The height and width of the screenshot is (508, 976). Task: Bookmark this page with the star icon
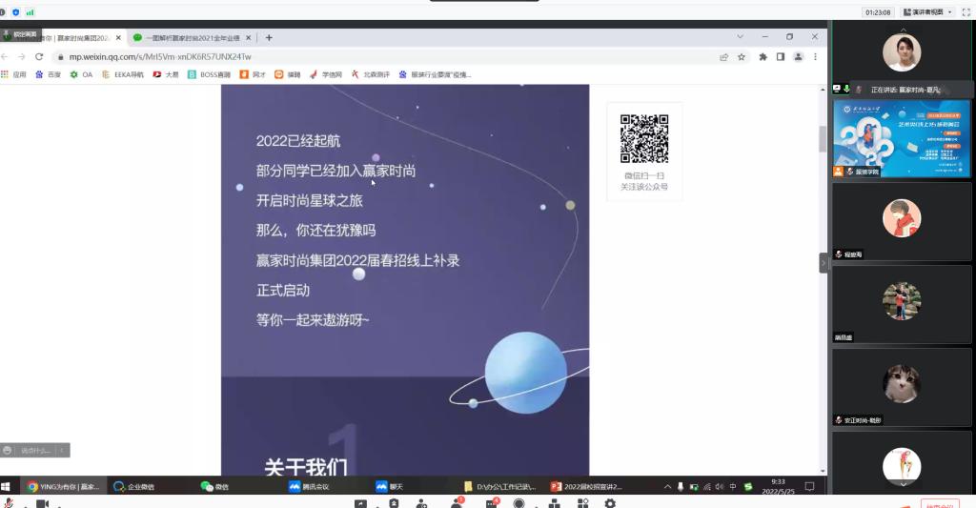(742, 57)
